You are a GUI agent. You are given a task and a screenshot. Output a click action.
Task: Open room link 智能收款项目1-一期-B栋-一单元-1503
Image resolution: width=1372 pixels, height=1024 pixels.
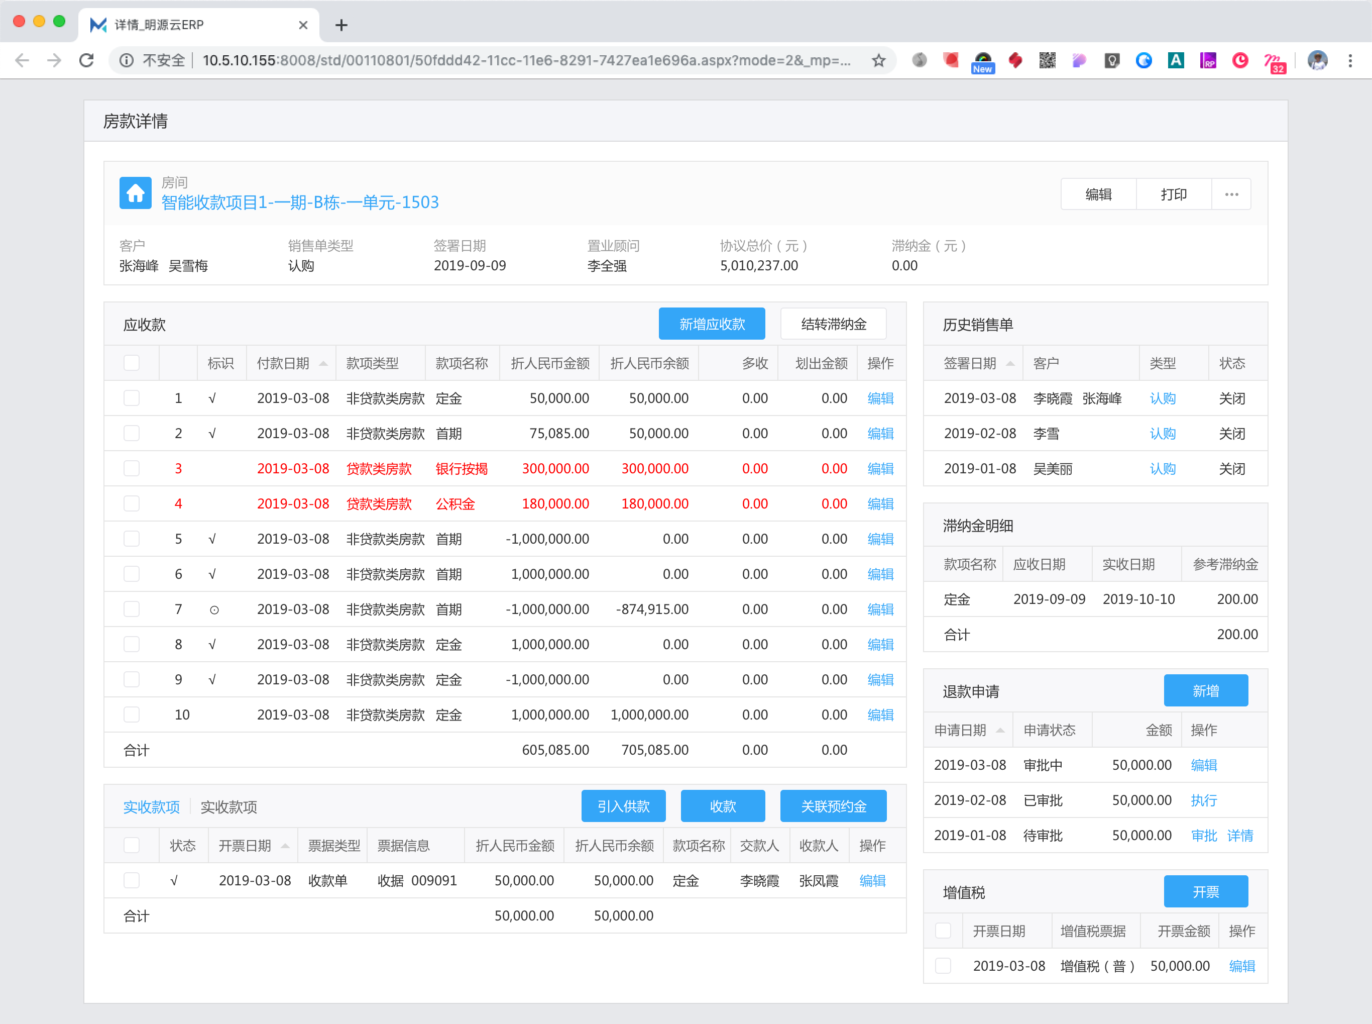pos(300,202)
